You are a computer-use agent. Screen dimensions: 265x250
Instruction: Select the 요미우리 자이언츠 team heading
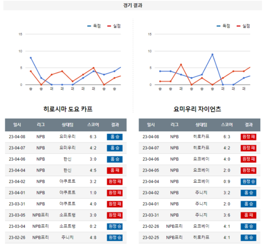click(197, 109)
